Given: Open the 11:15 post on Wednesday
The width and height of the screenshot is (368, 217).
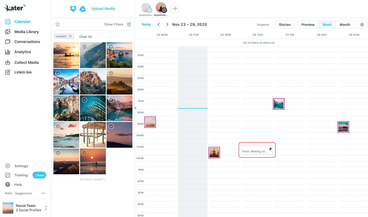Looking at the screenshot, I should click(x=214, y=153).
